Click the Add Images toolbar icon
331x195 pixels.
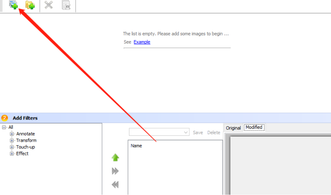coord(14,5)
